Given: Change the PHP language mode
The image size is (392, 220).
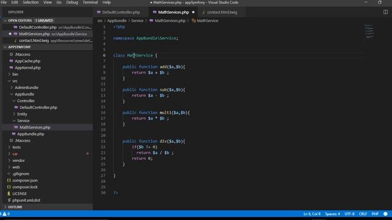Looking at the screenshot, I should 375,214.
